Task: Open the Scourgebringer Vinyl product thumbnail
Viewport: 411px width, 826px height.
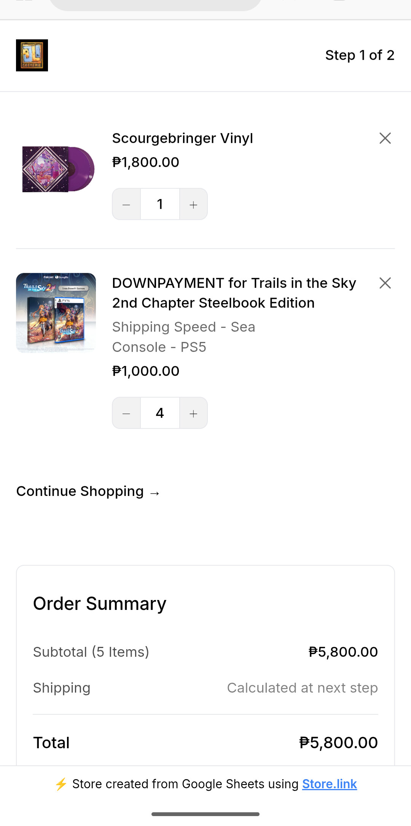Action: (x=58, y=169)
